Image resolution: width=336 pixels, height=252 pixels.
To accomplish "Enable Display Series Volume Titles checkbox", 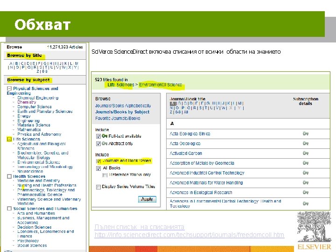I will point(98,187).
